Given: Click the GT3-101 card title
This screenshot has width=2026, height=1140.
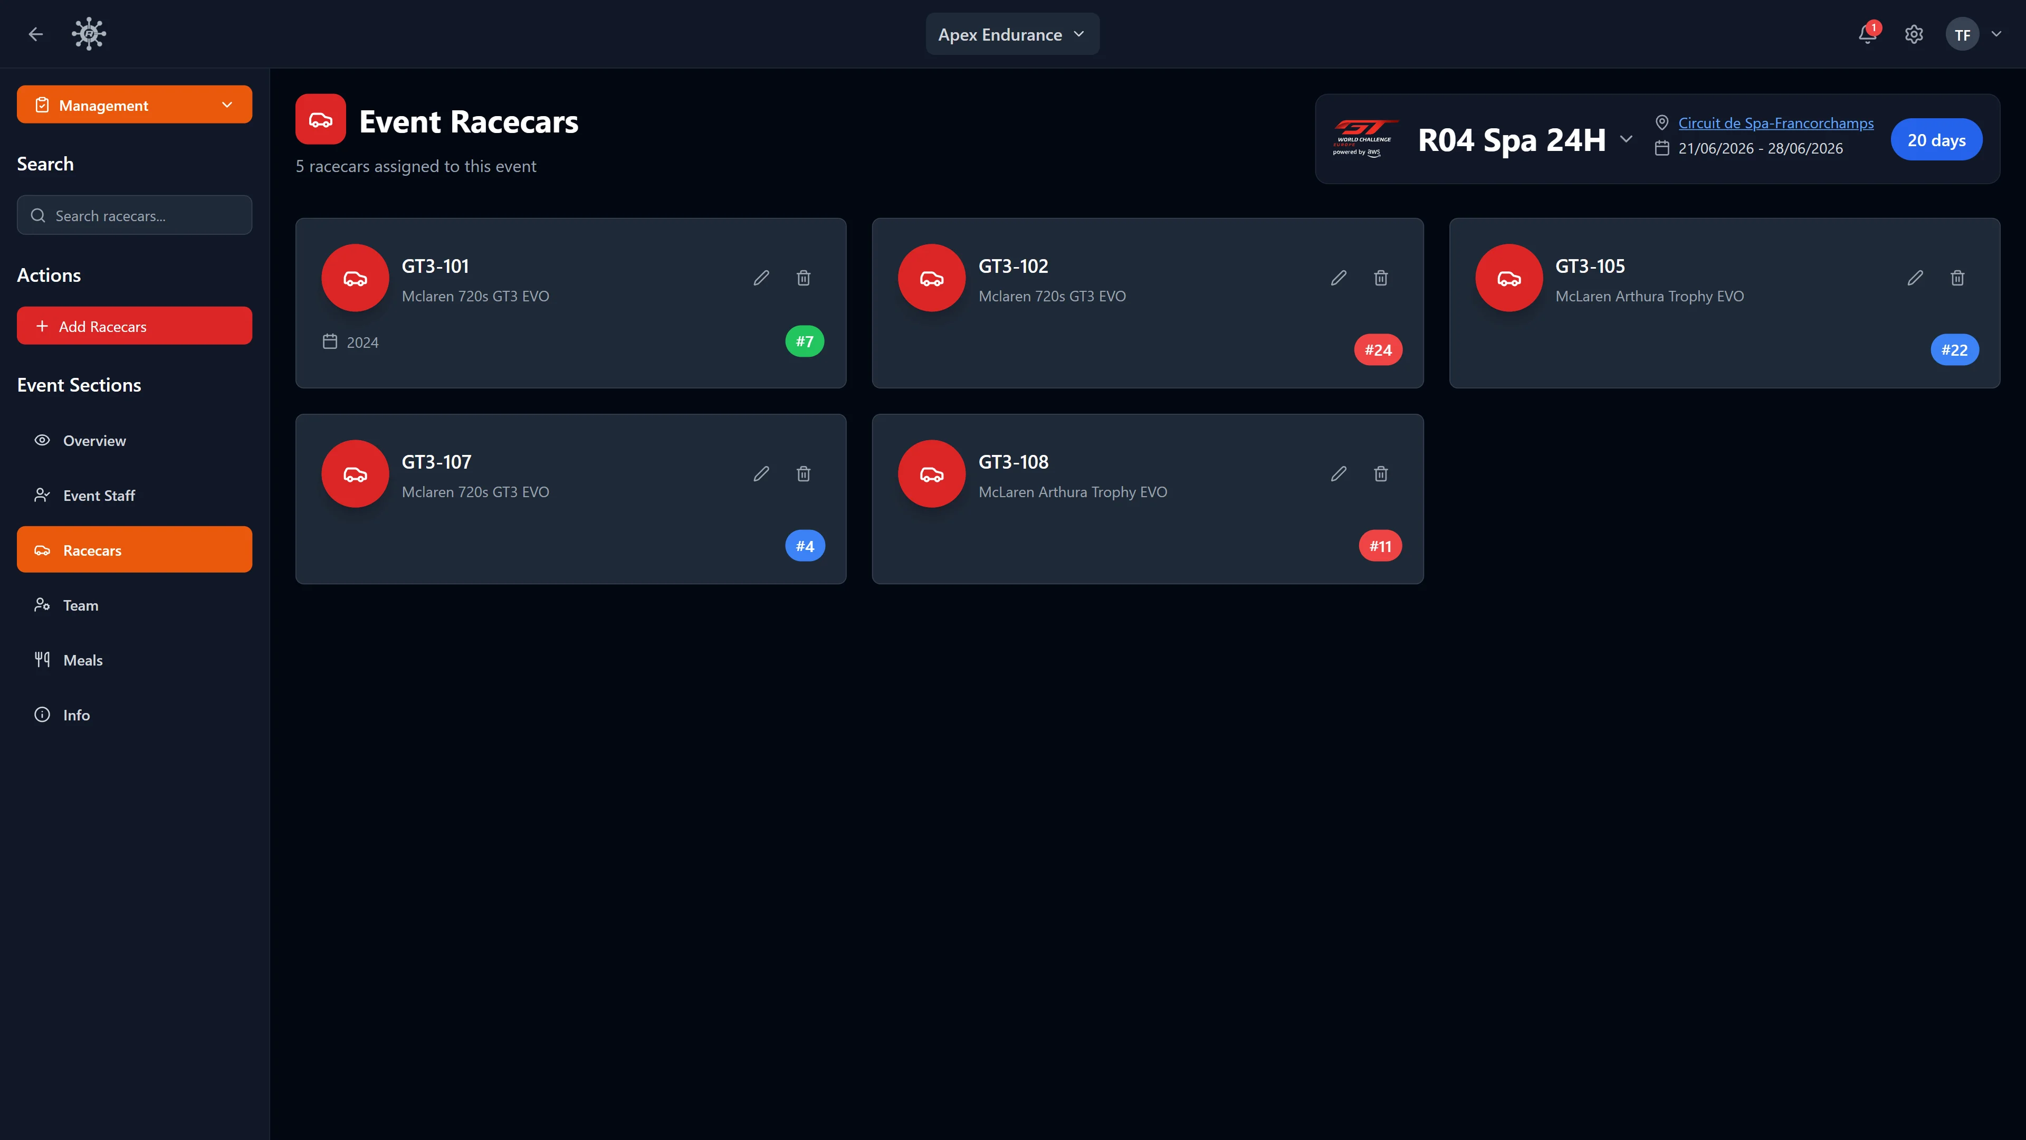Looking at the screenshot, I should [435, 266].
